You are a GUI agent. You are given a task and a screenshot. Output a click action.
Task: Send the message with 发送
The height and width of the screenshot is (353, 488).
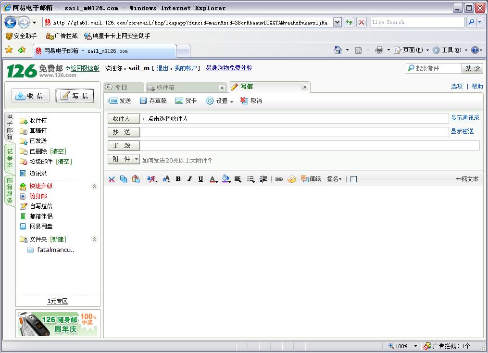(120, 101)
